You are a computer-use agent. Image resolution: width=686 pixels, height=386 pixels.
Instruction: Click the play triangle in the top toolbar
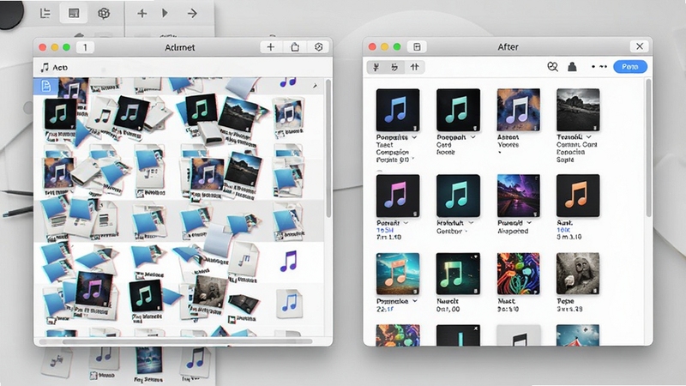165,13
